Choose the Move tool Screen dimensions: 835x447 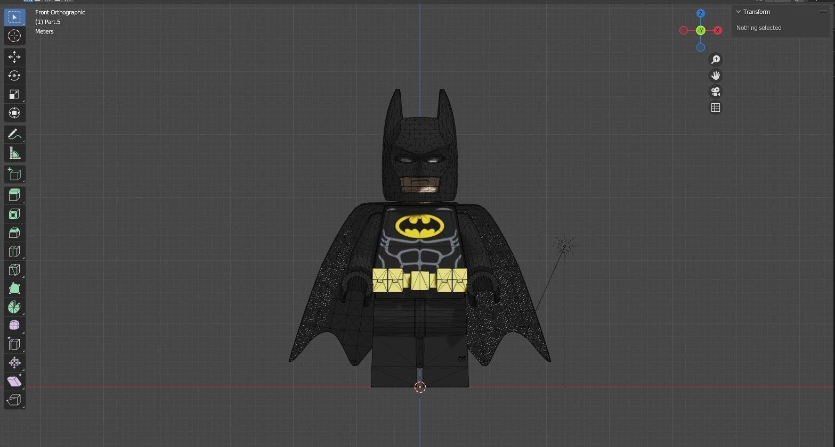14,57
